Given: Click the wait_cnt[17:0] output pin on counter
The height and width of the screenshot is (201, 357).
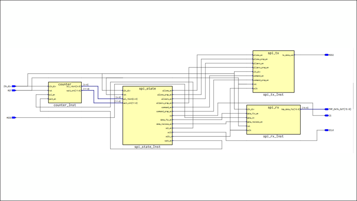Looking at the screenshot, I should click(x=73, y=91).
